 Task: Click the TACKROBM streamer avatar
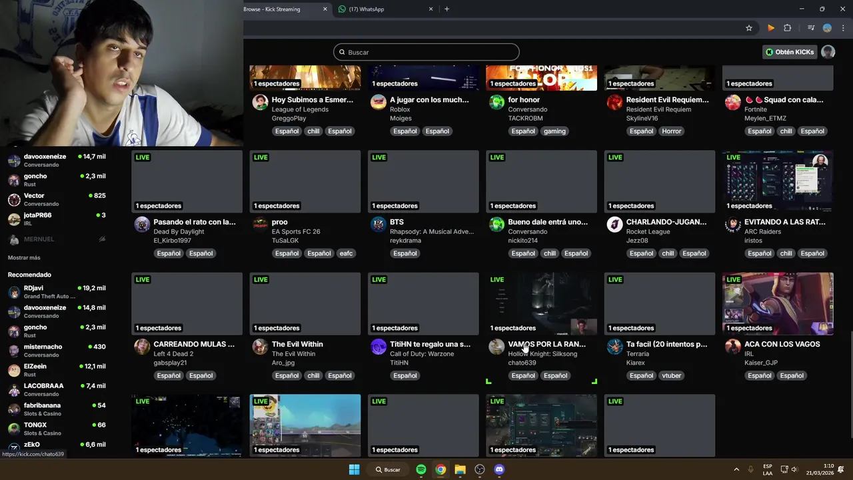pos(496,102)
